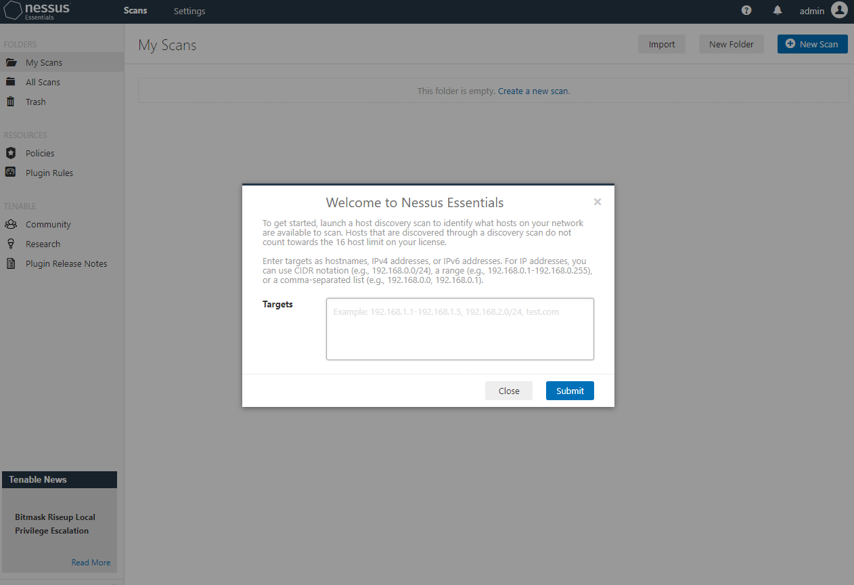Viewport: 854px width, 585px height.
Task: Click the Submit button in dialog
Action: (570, 391)
